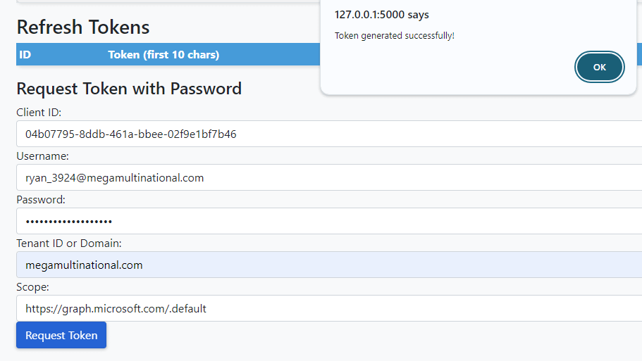This screenshot has width=642, height=361.
Task: Click the Request Token button
Action: pyautogui.click(x=61, y=335)
